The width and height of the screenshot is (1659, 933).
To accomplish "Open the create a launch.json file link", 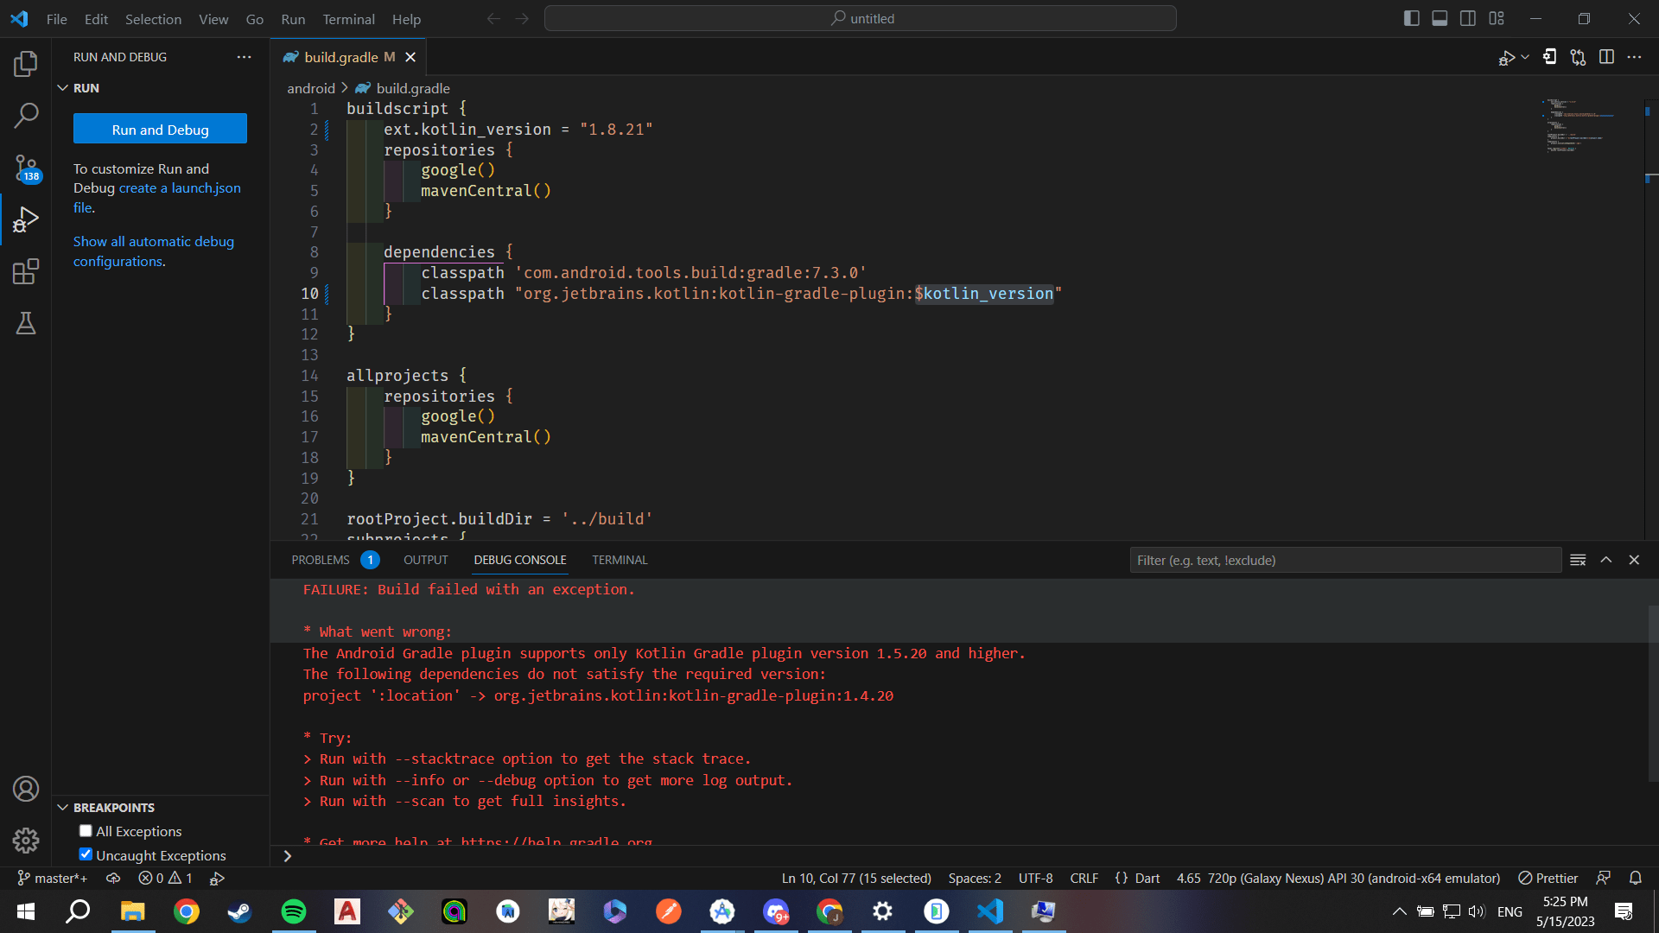I will coord(179,187).
